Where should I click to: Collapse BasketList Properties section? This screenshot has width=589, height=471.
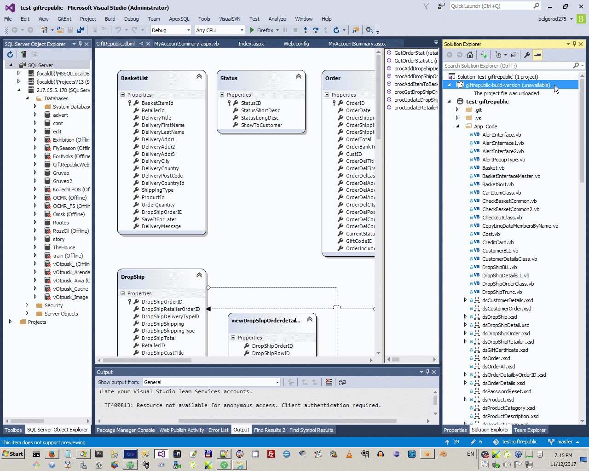[x=123, y=95]
